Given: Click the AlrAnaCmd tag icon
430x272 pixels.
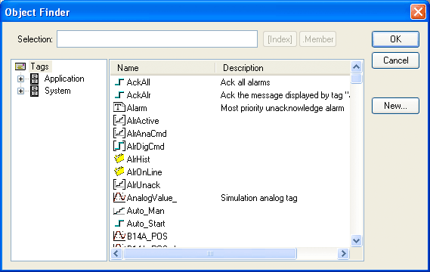Looking at the screenshot, I should [x=119, y=133].
